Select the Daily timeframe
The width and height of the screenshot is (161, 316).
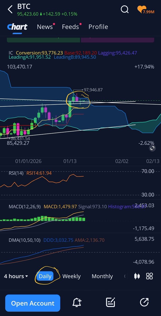point(45,276)
